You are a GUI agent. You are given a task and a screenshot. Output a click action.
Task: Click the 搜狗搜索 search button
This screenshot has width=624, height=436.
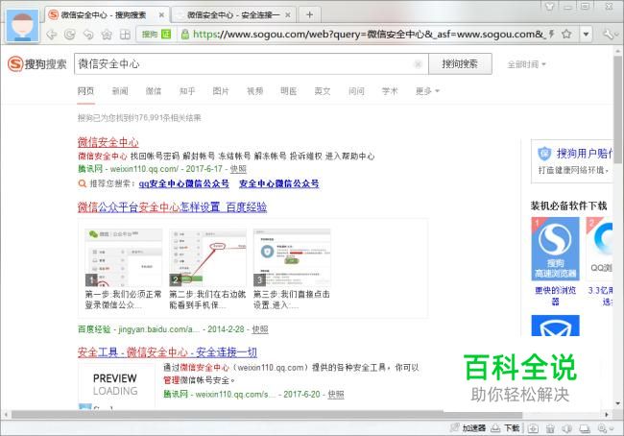(x=460, y=63)
